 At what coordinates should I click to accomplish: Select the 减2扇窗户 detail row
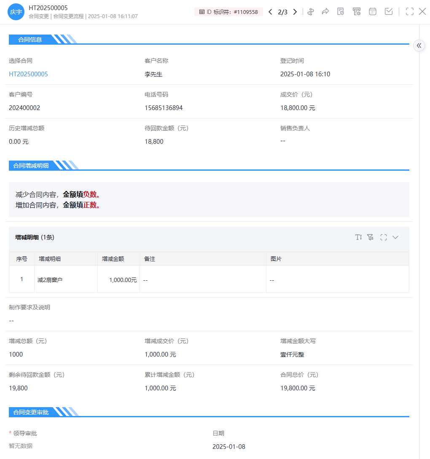click(50, 279)
